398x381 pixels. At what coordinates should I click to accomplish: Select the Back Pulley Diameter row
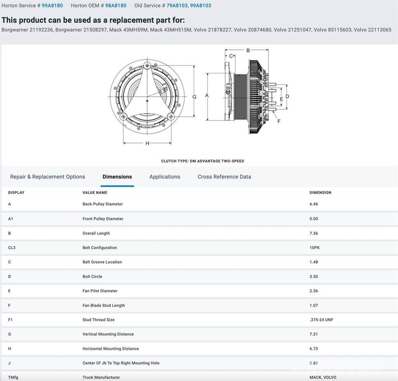coord(103,204)
